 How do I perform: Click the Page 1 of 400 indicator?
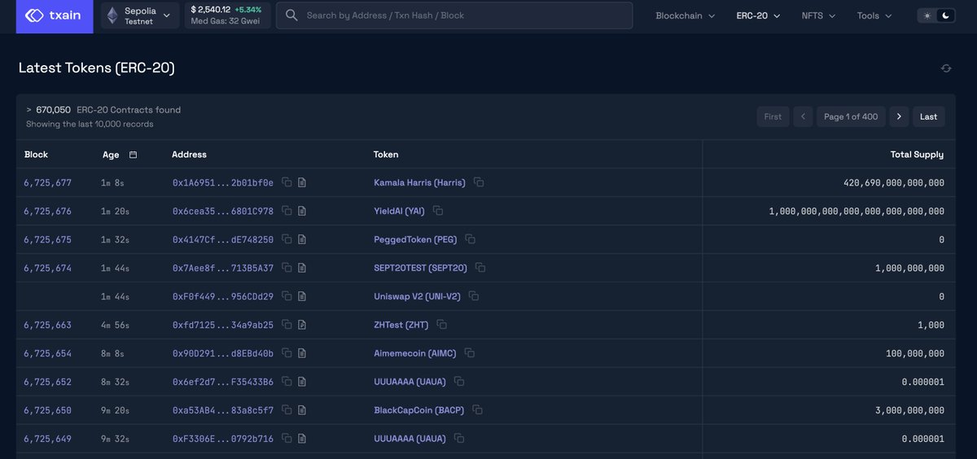pyautogui.click(x=851, y=116)
